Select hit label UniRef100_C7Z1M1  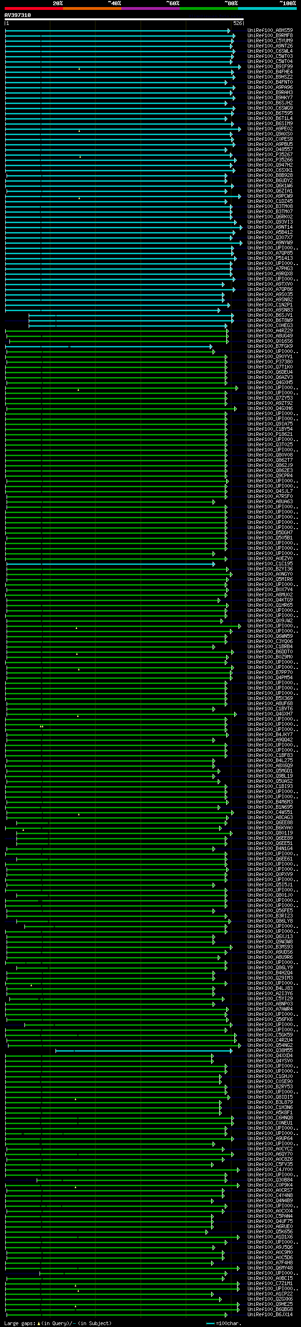tap(270, 1283)
